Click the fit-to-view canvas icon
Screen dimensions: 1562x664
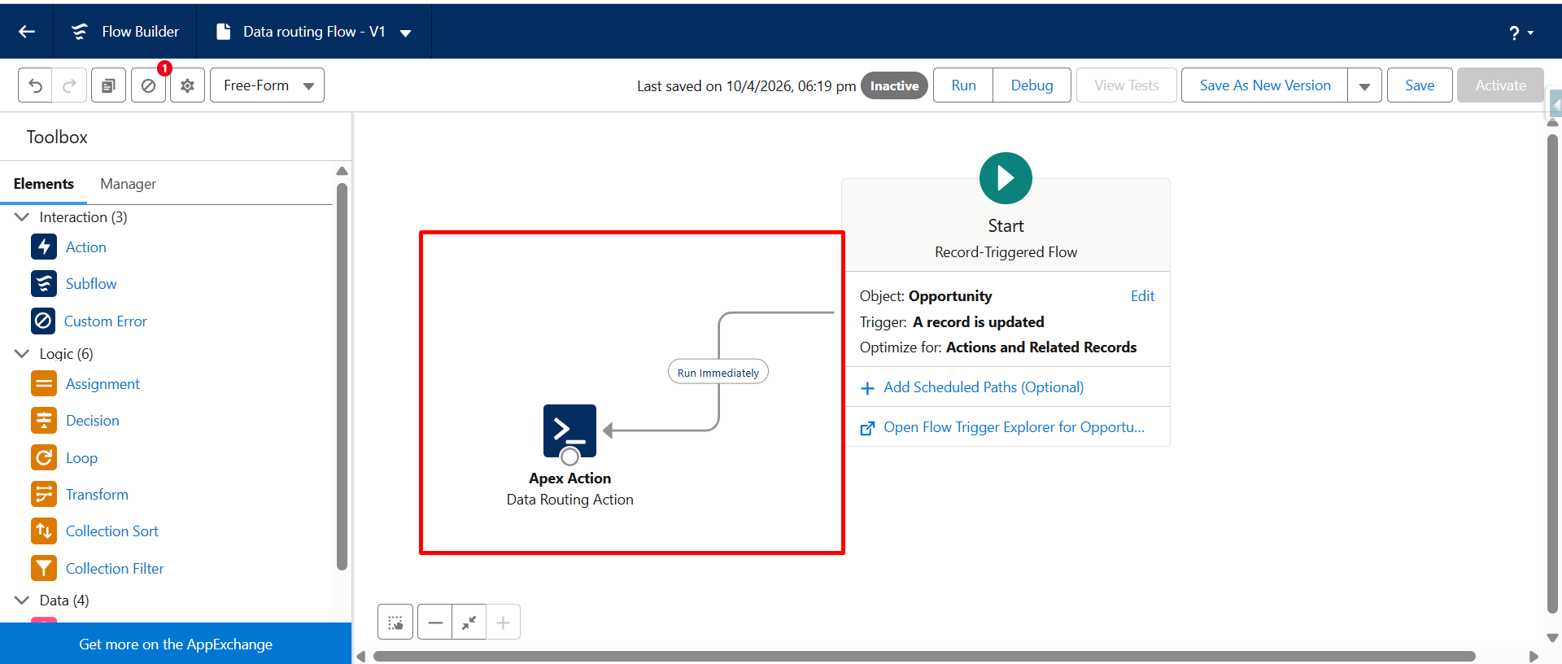(x=469, y=622)
